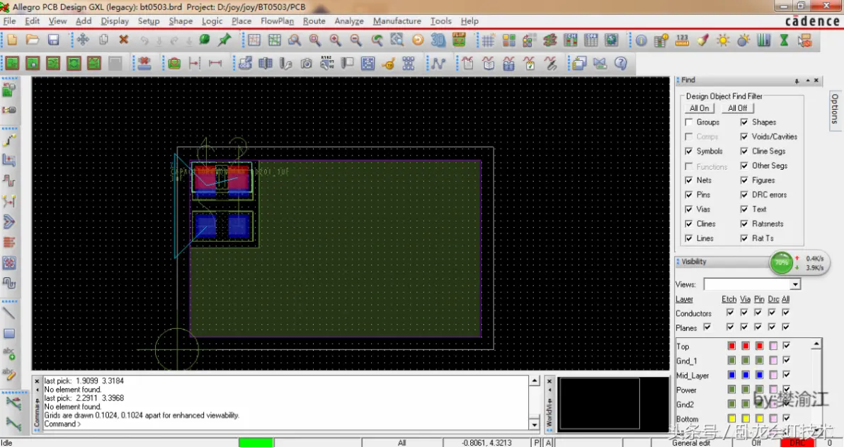Expand the Options side panel tab
844x447 pixels.
tap(835, 109)
